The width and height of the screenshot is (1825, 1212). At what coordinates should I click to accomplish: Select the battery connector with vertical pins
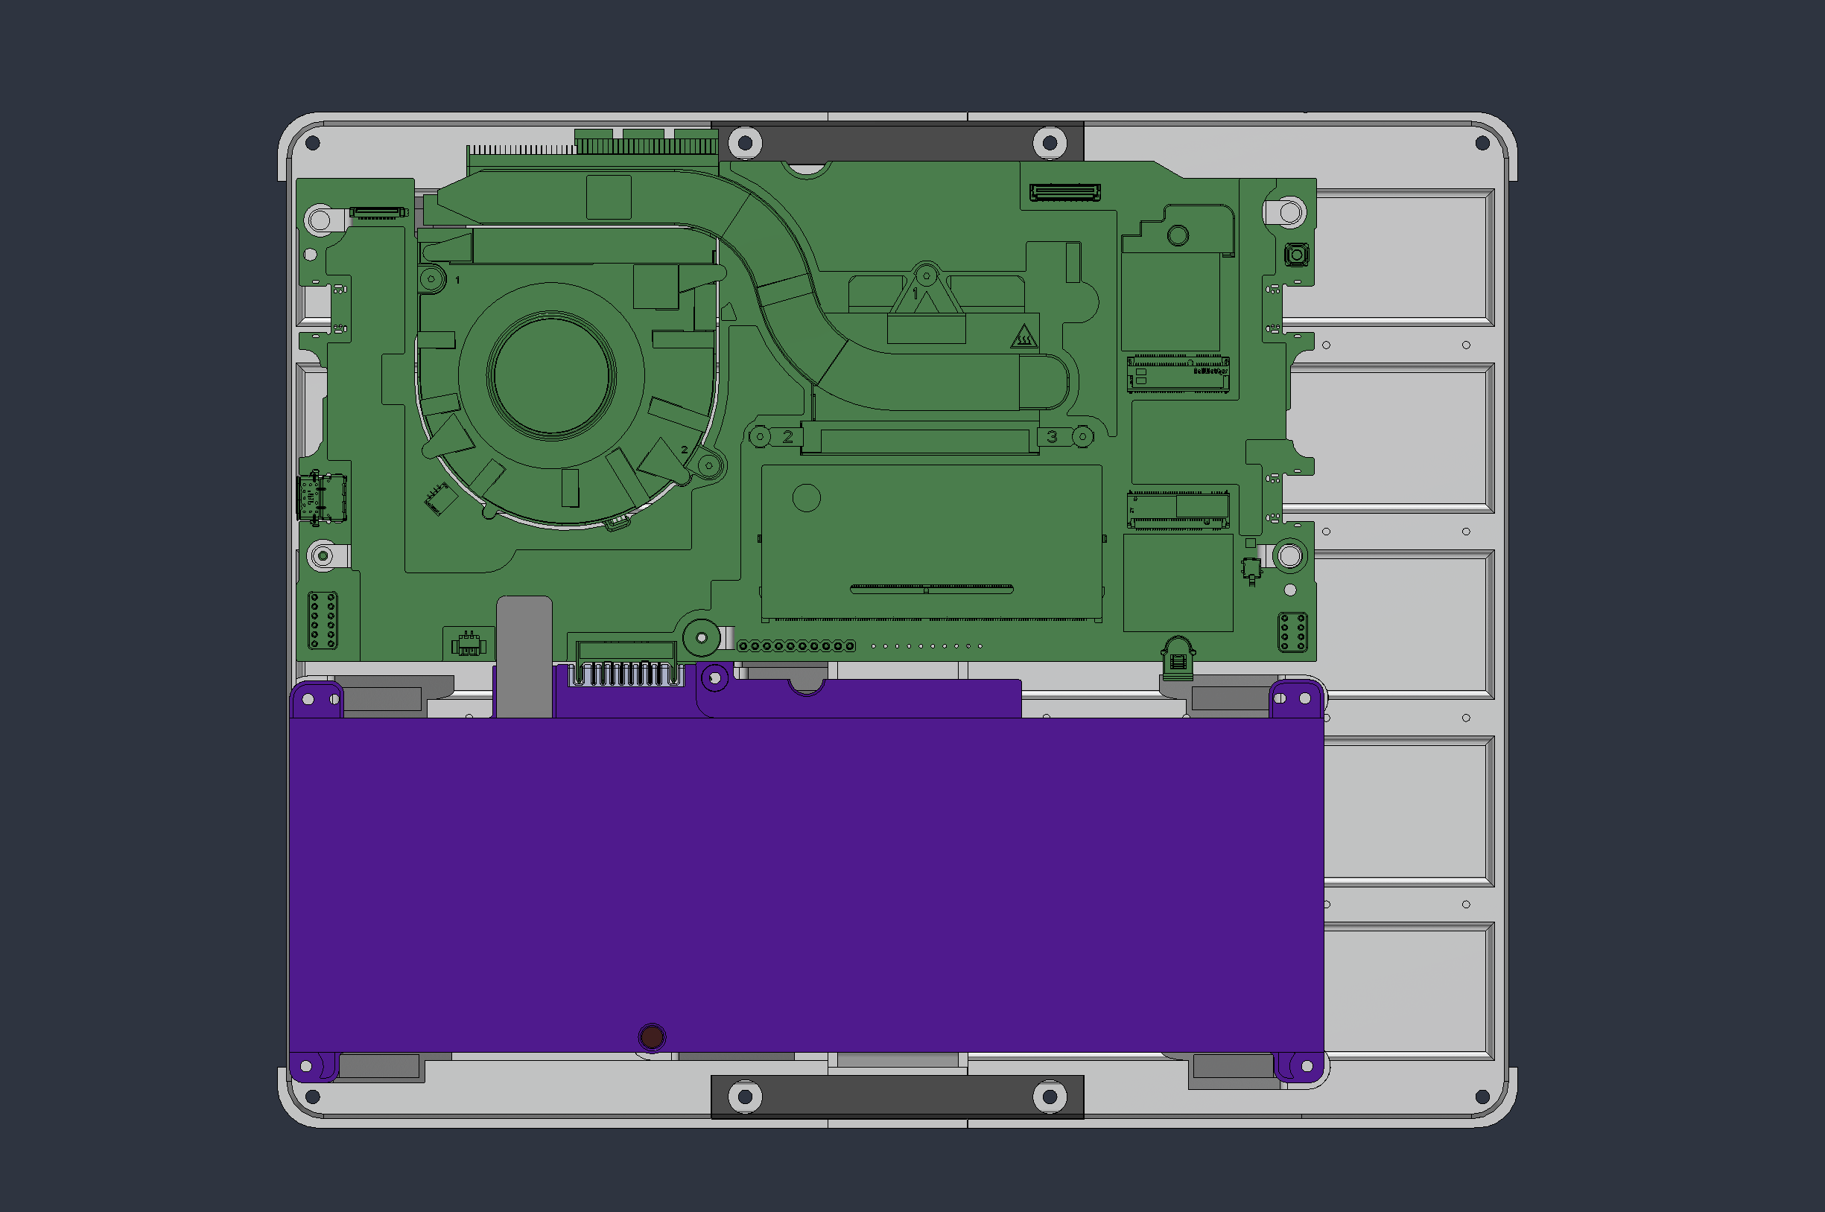[626, 664]
